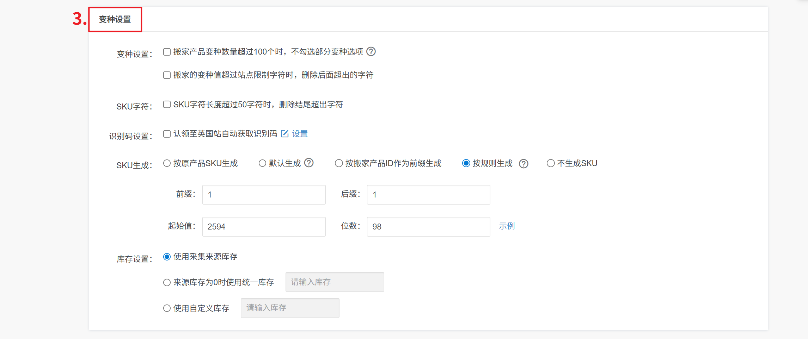Open the 设置 link for identifier code

coord(300,134)
